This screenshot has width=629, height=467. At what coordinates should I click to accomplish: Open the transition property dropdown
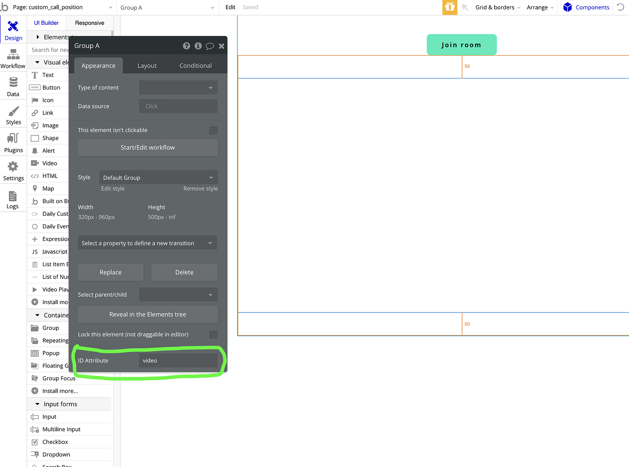(147, 243)
